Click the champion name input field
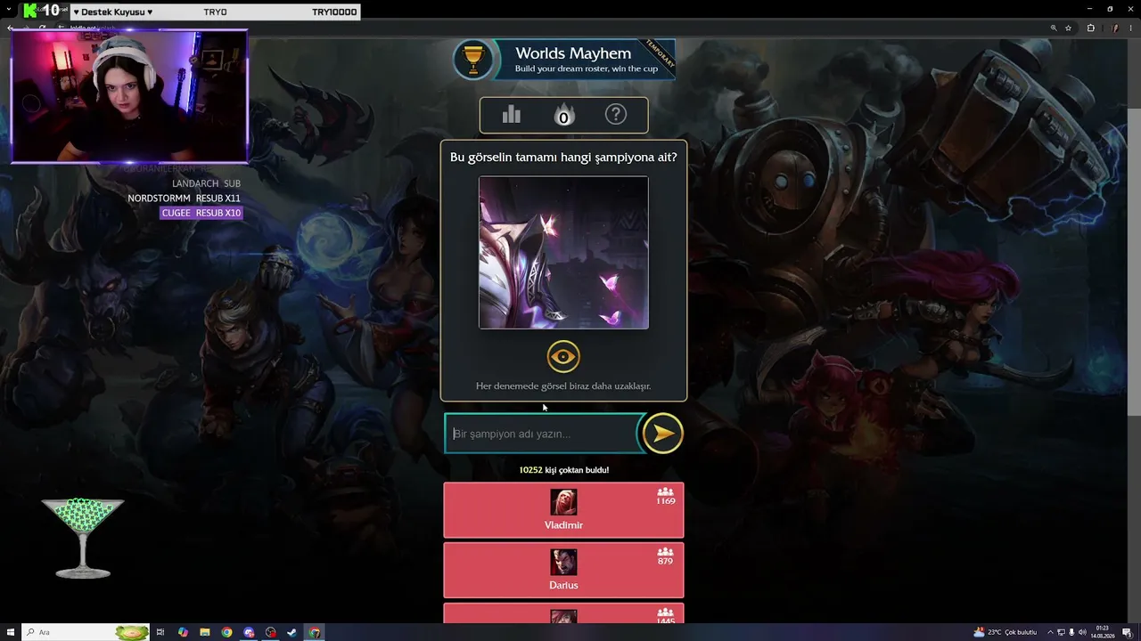 [x=544, y=434]
